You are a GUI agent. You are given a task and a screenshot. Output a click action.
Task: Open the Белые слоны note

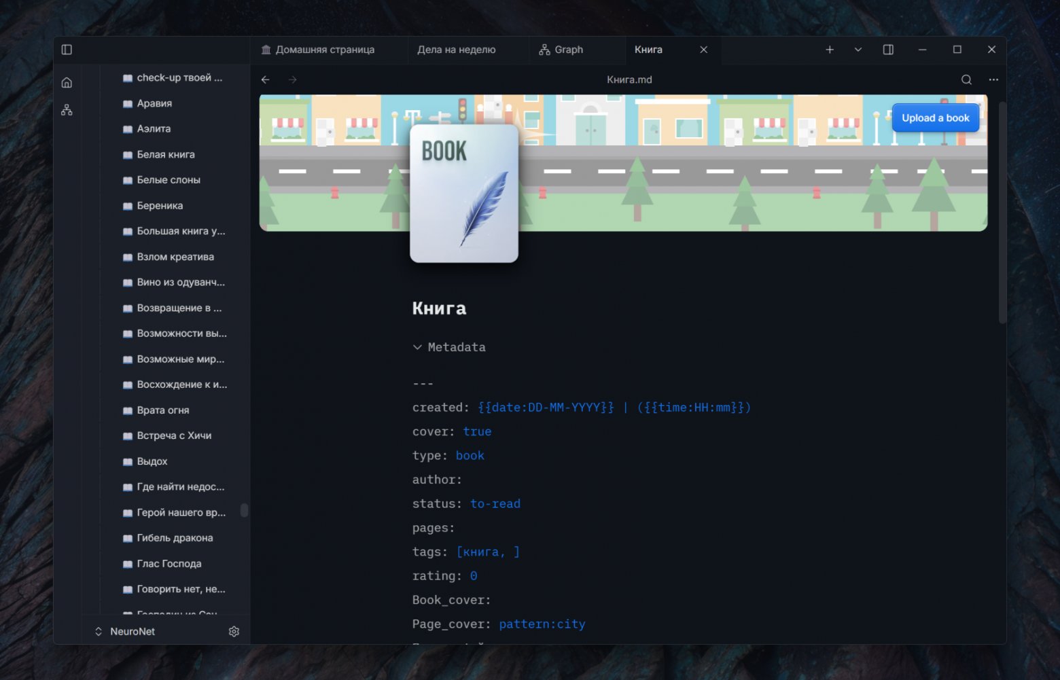coord(169,180)
